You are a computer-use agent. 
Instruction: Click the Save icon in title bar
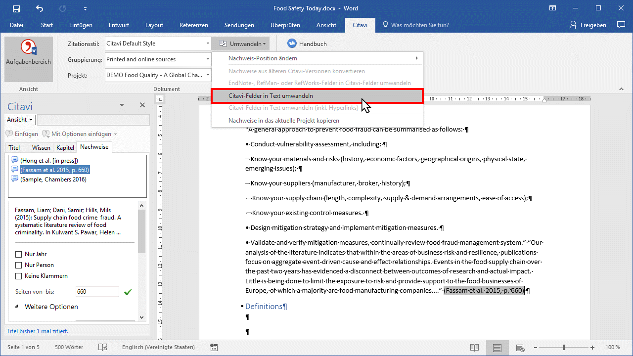tap(16, 8)
